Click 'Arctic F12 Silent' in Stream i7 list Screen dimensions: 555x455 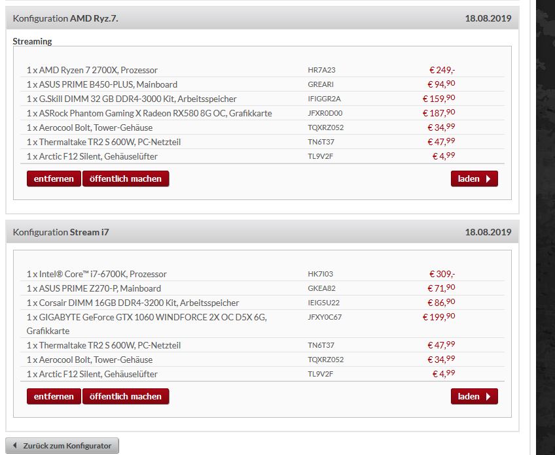(92, 374)
